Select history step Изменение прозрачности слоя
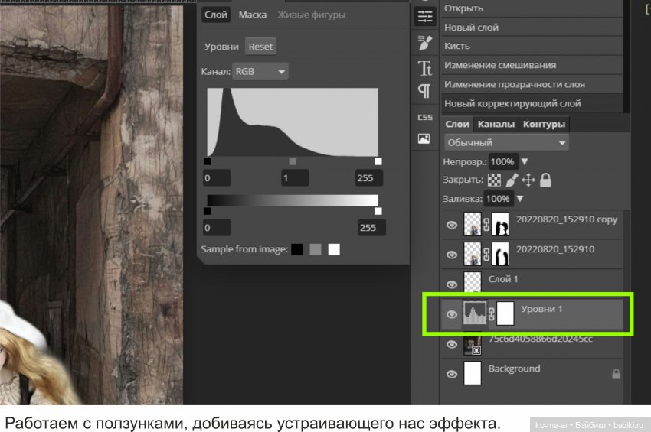Screen dimensions: 651x432 point(532,84)
